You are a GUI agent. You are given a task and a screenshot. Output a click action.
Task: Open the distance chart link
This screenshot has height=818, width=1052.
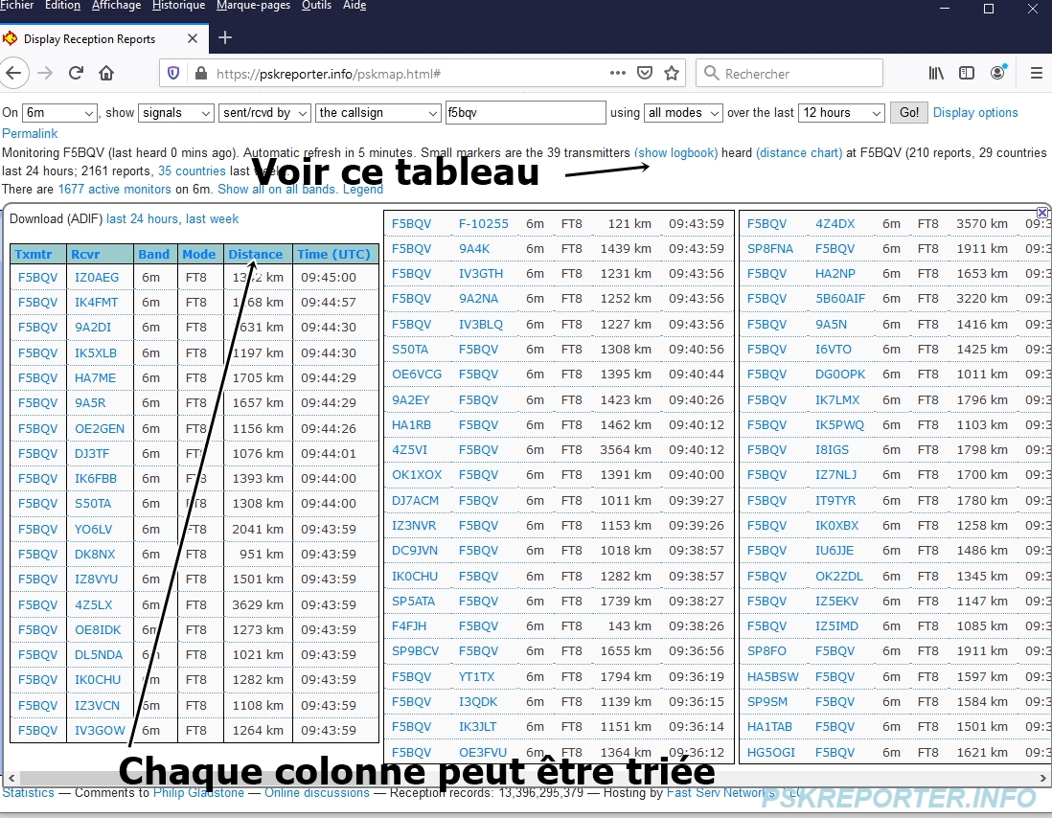(799, 153)
